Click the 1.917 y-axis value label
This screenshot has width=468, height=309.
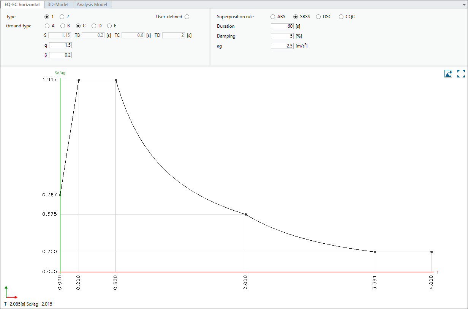click(x=50, y=79)
